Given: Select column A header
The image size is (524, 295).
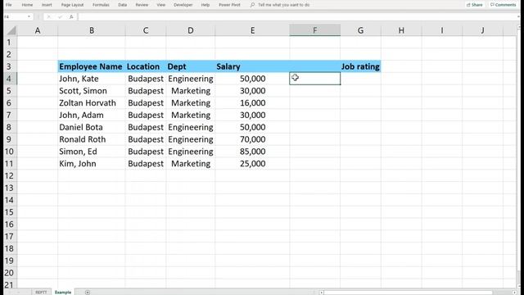Looking at the screenshot, I should click(38, 30).
